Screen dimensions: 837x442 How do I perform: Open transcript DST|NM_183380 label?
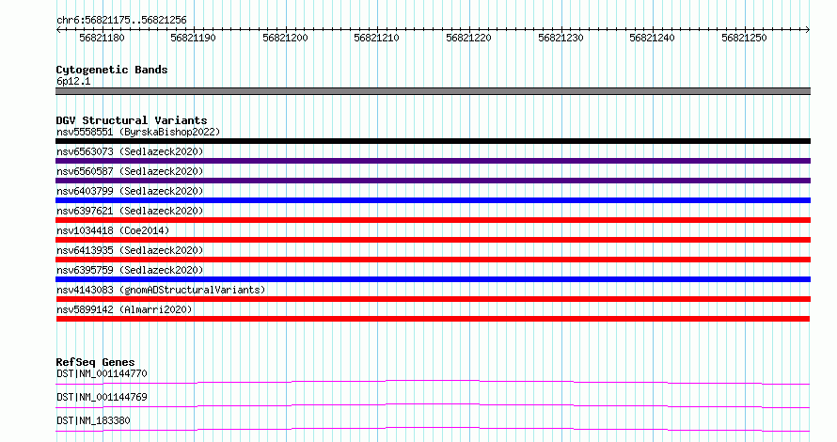pyautogui.click(x=93, y=420)
